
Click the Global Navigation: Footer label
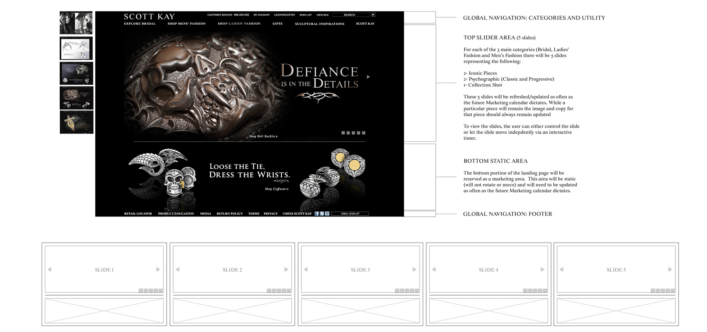(507, 214)
